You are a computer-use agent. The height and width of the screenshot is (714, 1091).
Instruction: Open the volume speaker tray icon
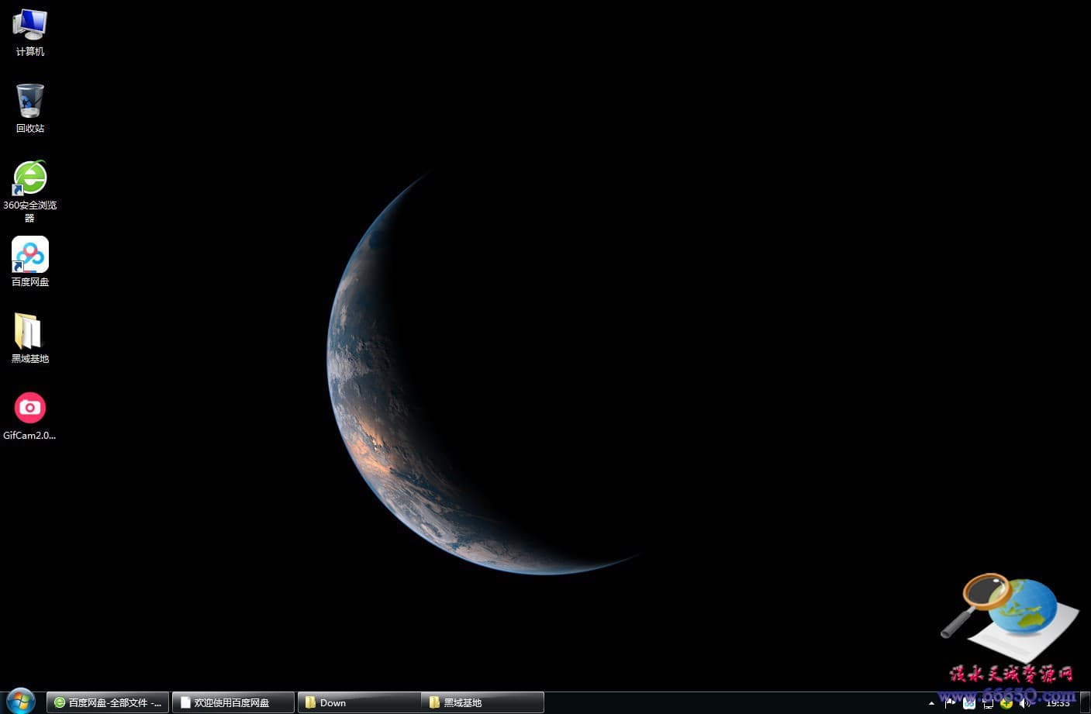[1025, 703]
